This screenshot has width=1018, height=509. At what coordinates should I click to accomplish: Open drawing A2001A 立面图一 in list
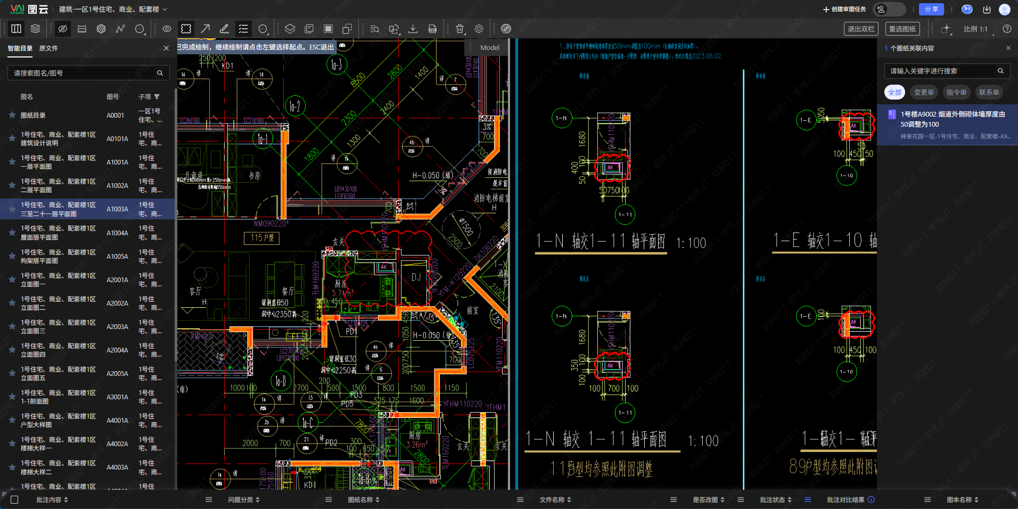coord(59,280)
